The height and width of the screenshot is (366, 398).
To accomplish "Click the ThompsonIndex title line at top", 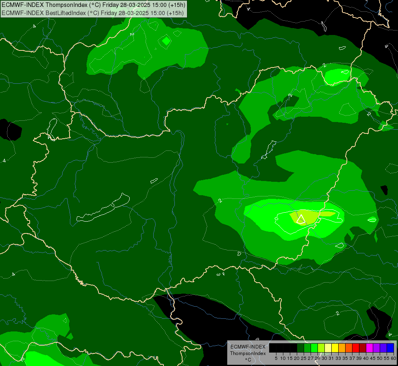I will click(x=94, y=5).
